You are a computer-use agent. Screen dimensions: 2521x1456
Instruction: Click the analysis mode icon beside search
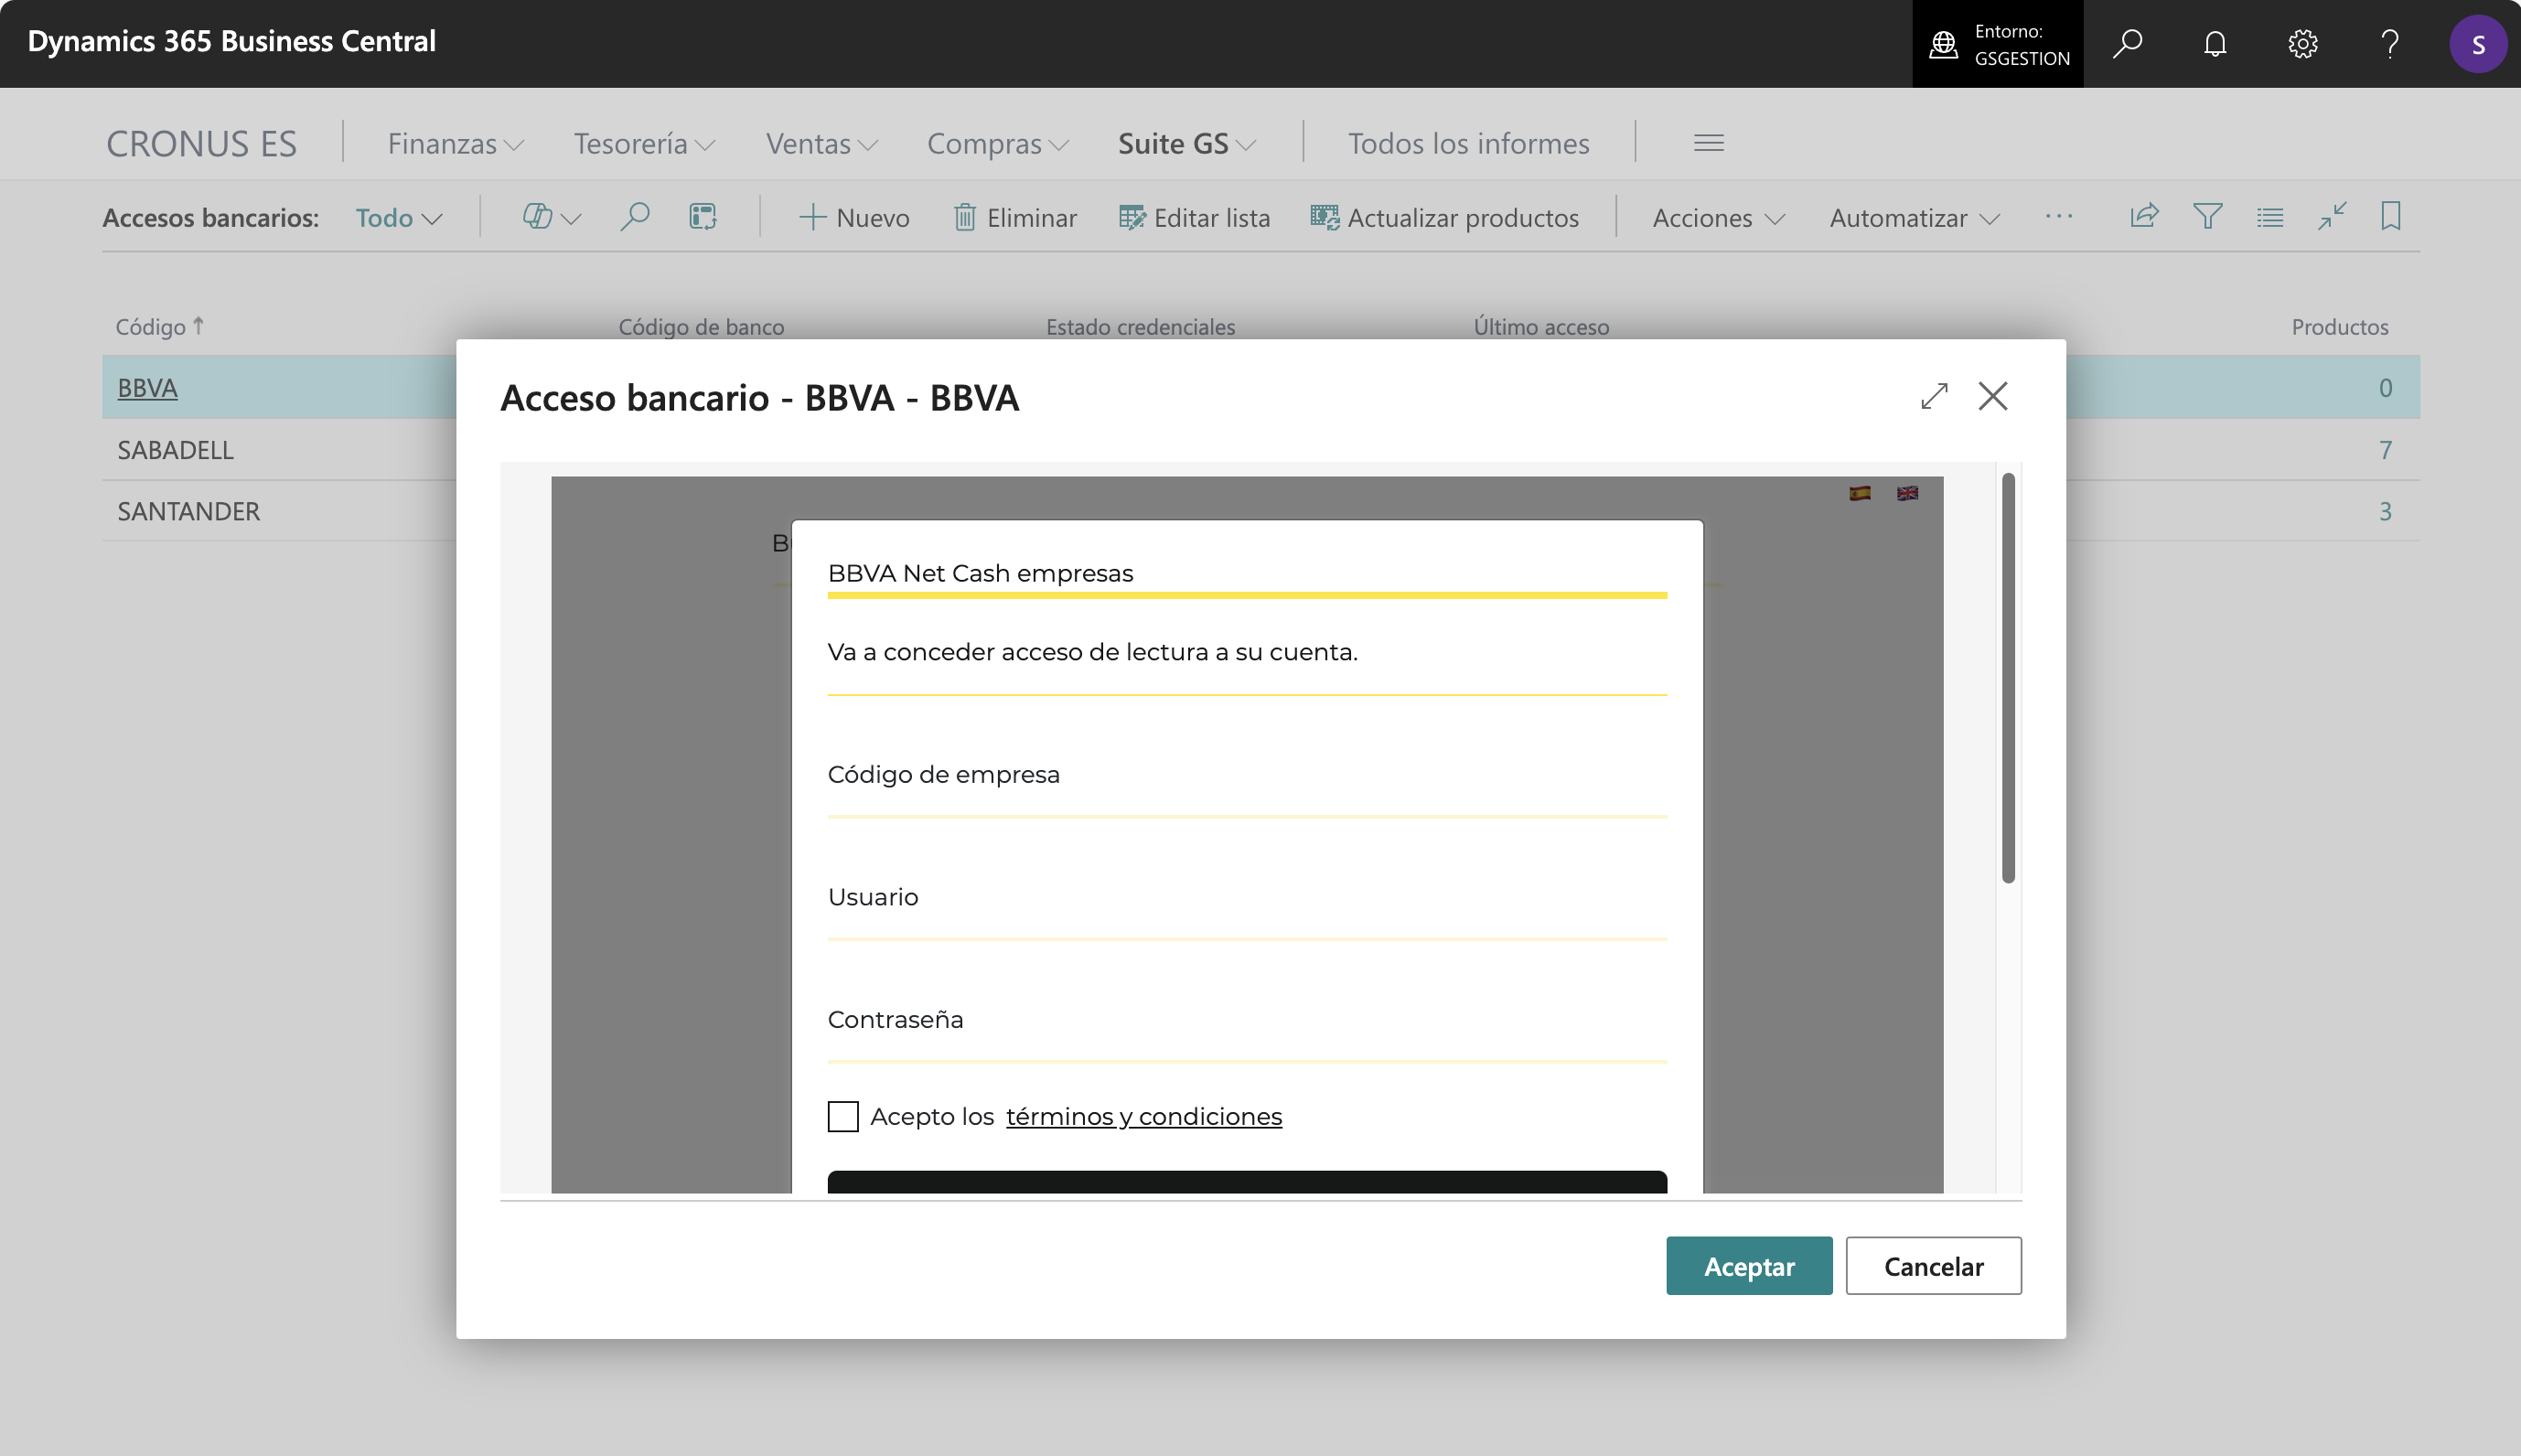[703, 217]
